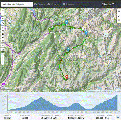The width and height of the screenshot is (121, 120).
Task: Show the data table panel
Action: click(x=119, y=20)
